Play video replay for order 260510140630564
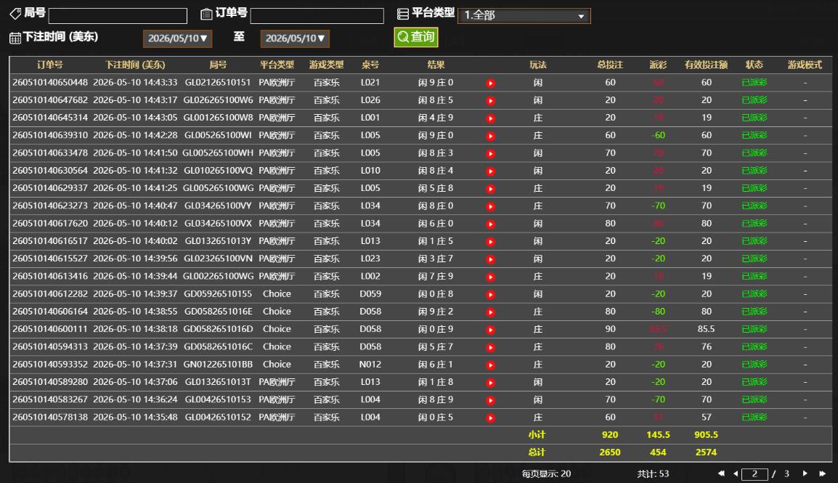This screenshot has height=483, width=838. pyautogui.click(x=490, y=171)
